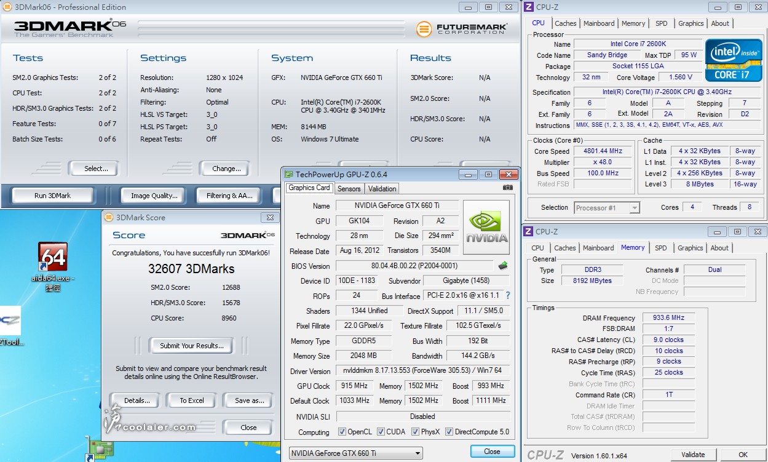
Task: Click the Subvendor Gigabyte (1458) value
Action: (466, 281)
